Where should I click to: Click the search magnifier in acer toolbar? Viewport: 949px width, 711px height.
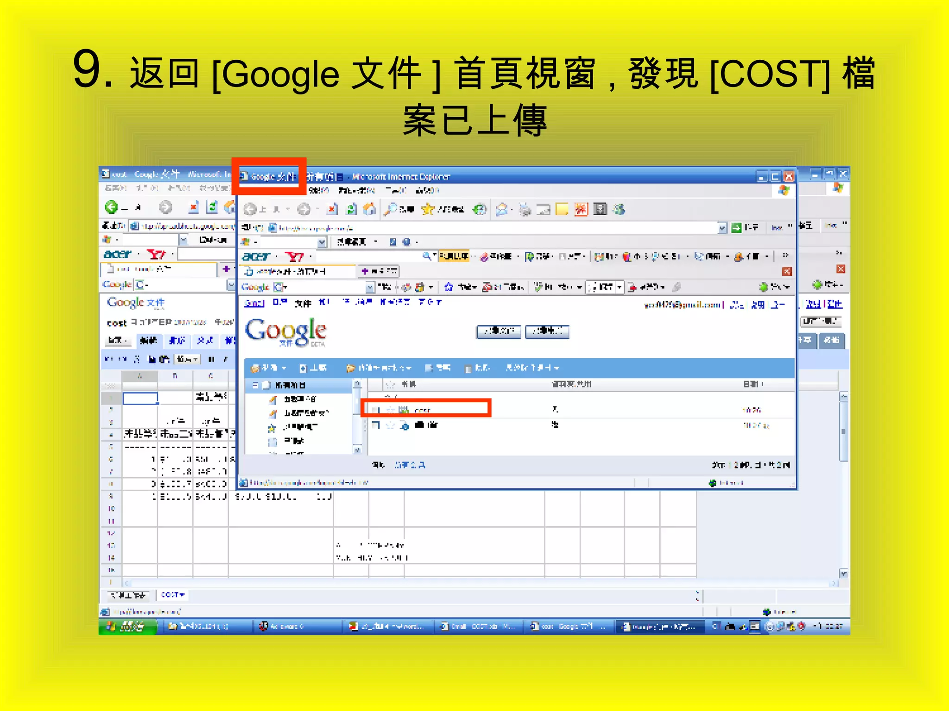coord(427,256)
